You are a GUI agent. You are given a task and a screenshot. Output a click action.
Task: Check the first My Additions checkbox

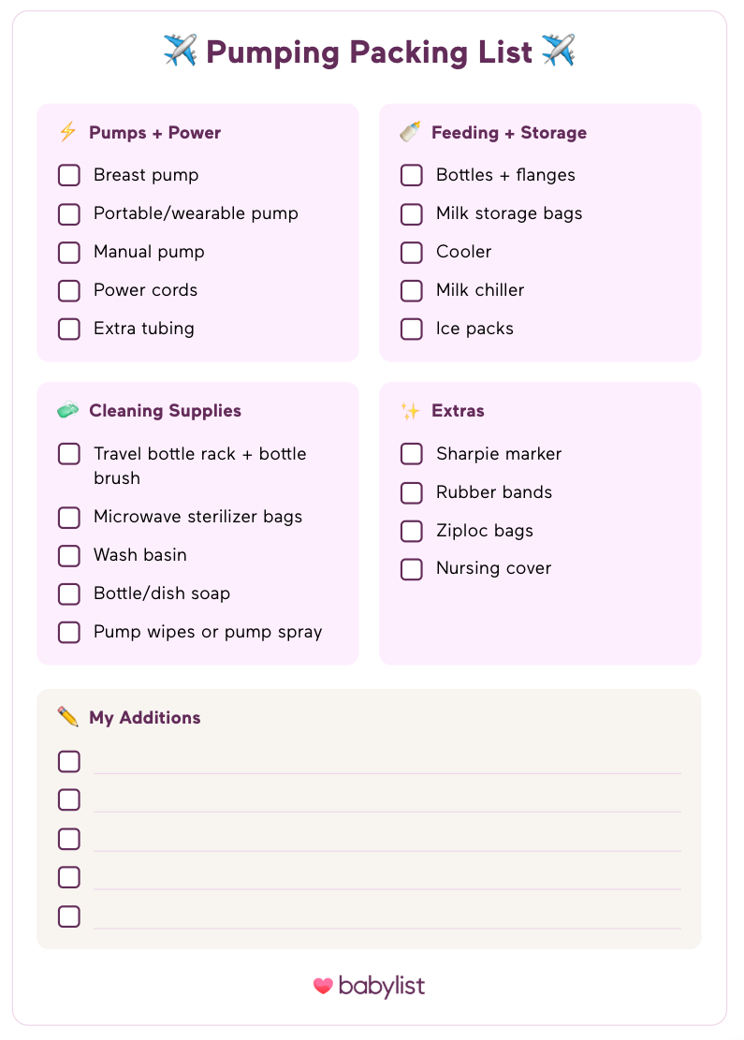69,761
